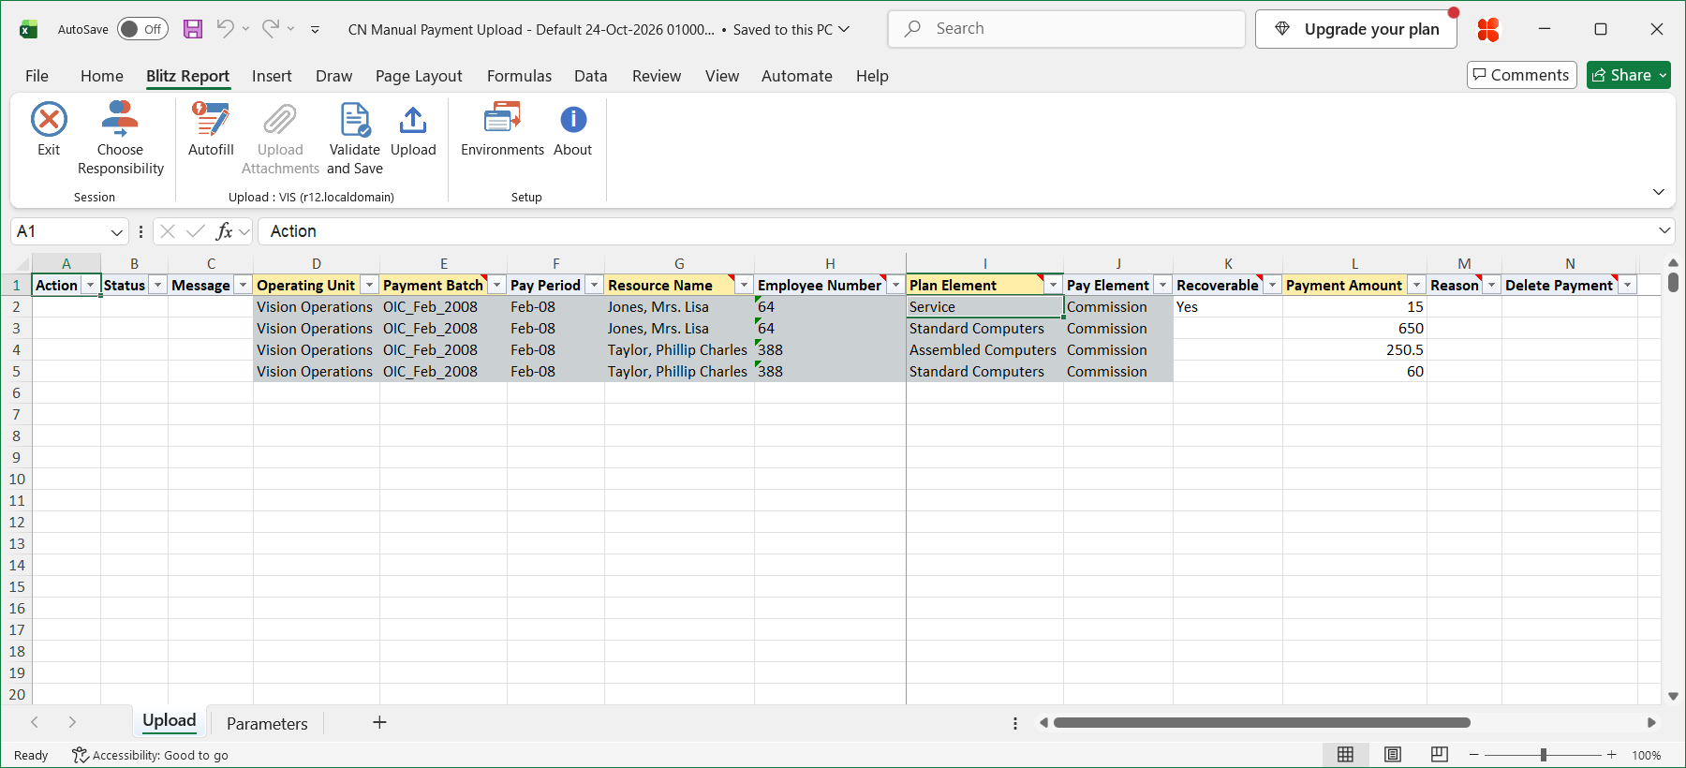
Task: Select column G header
Action: (679, 264)
